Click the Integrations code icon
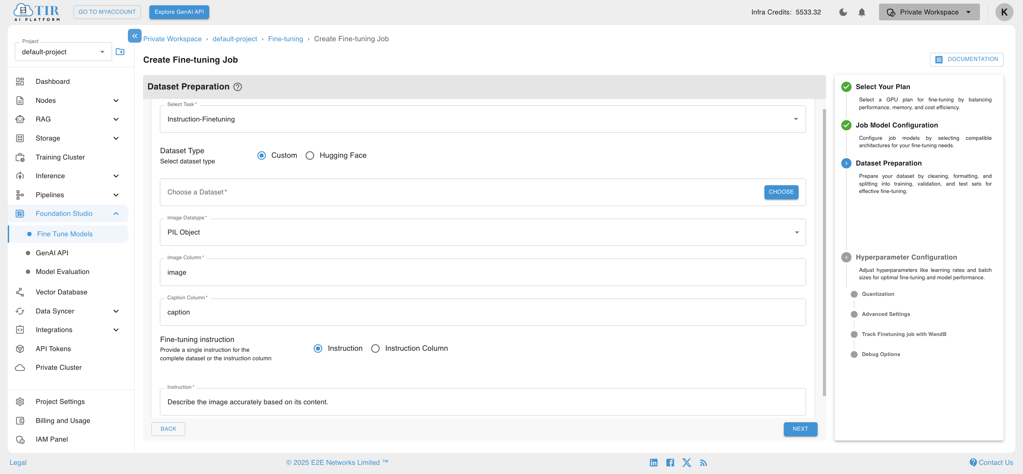 pyautogui.click(x=20, y=330)
